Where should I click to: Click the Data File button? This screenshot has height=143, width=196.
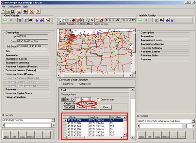[81, 107]
